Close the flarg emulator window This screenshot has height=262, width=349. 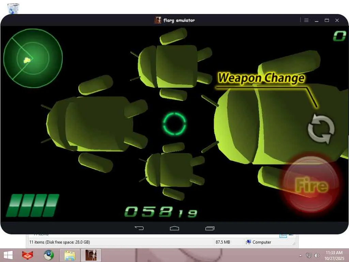click(337, 20)
